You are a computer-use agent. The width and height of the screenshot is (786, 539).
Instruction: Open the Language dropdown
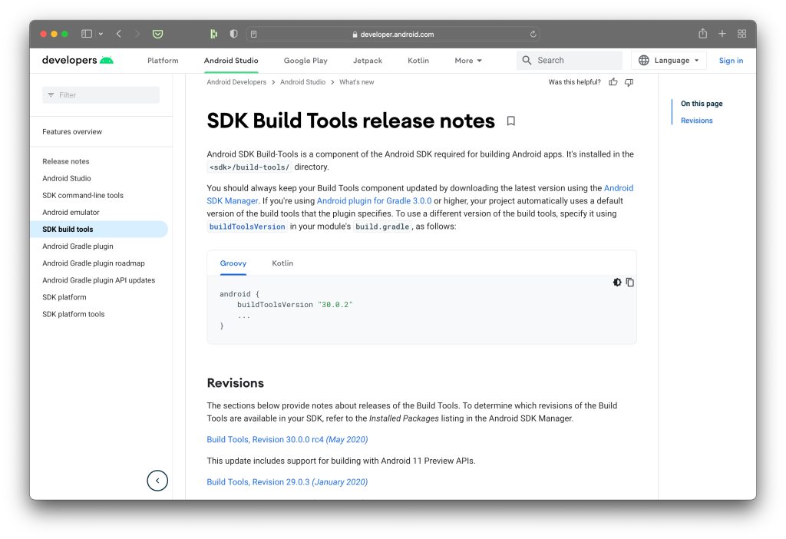point(669,61)
